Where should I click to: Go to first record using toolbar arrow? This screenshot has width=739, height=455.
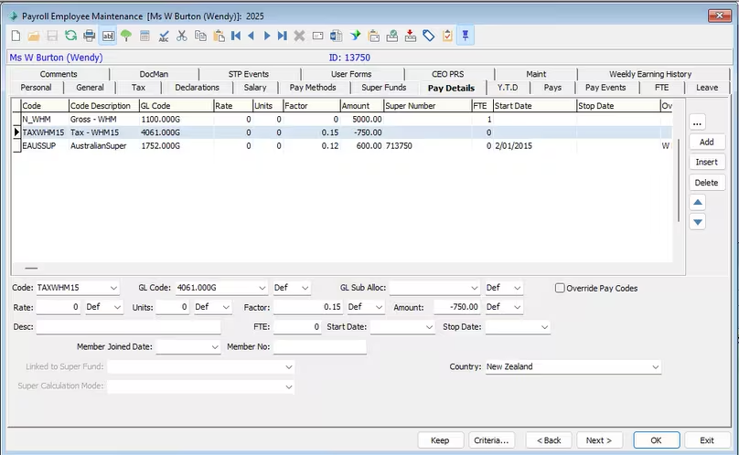click(236, 36)
